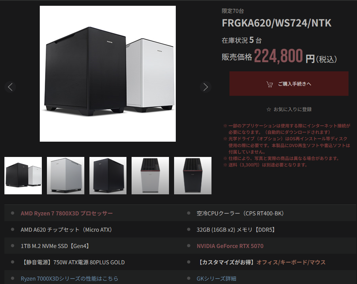Add item with お気に入りに登録 link
The image size is (357, 284).
pyautogui.click(x=292, y=109)
